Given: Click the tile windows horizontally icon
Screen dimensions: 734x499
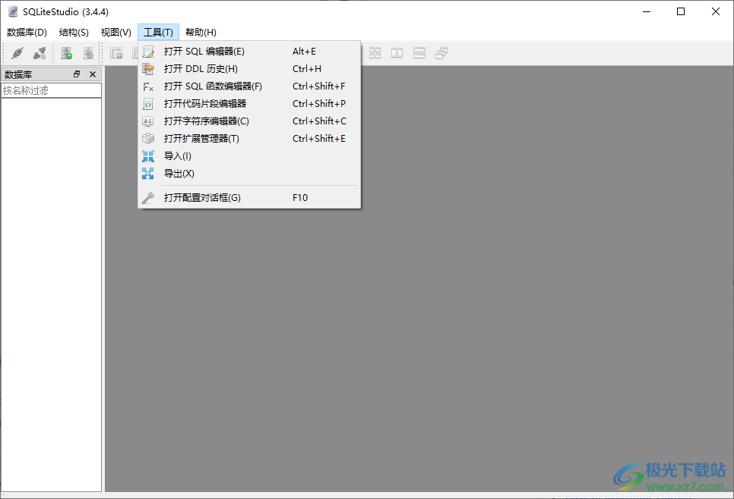Looking at the screenshot, I should point(419,52).
